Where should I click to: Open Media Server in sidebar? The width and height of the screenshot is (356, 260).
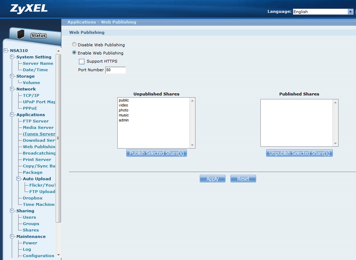38,128
